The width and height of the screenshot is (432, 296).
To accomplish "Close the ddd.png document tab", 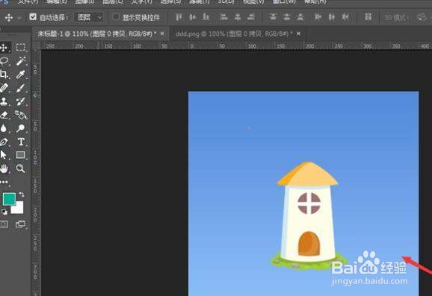I will [x=299, y=34].
